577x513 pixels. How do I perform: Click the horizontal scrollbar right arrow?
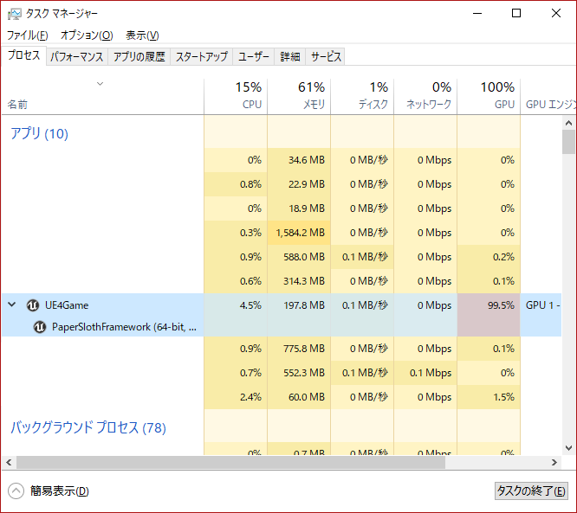[554, 462]
